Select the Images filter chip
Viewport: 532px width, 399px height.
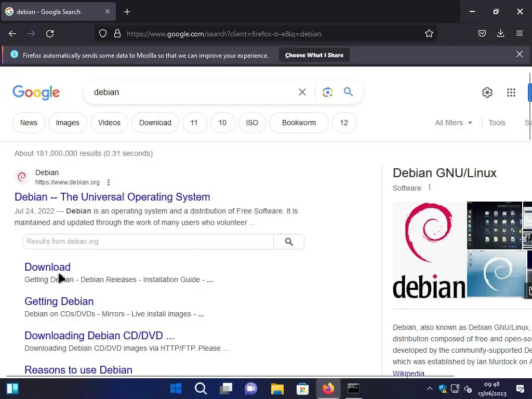(x=68, y=123)
